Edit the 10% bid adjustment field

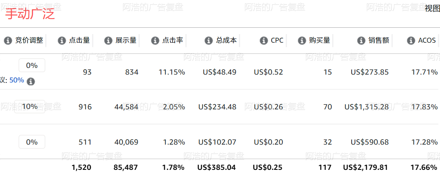30,106
